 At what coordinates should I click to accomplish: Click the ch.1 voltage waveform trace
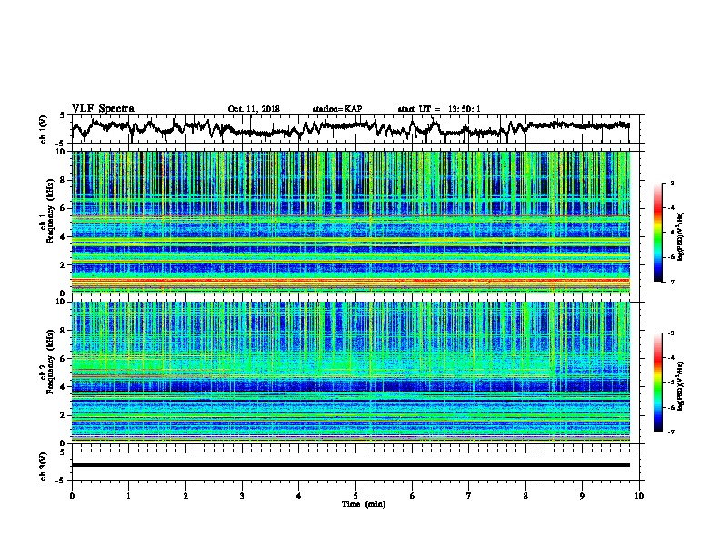point(350,129)
